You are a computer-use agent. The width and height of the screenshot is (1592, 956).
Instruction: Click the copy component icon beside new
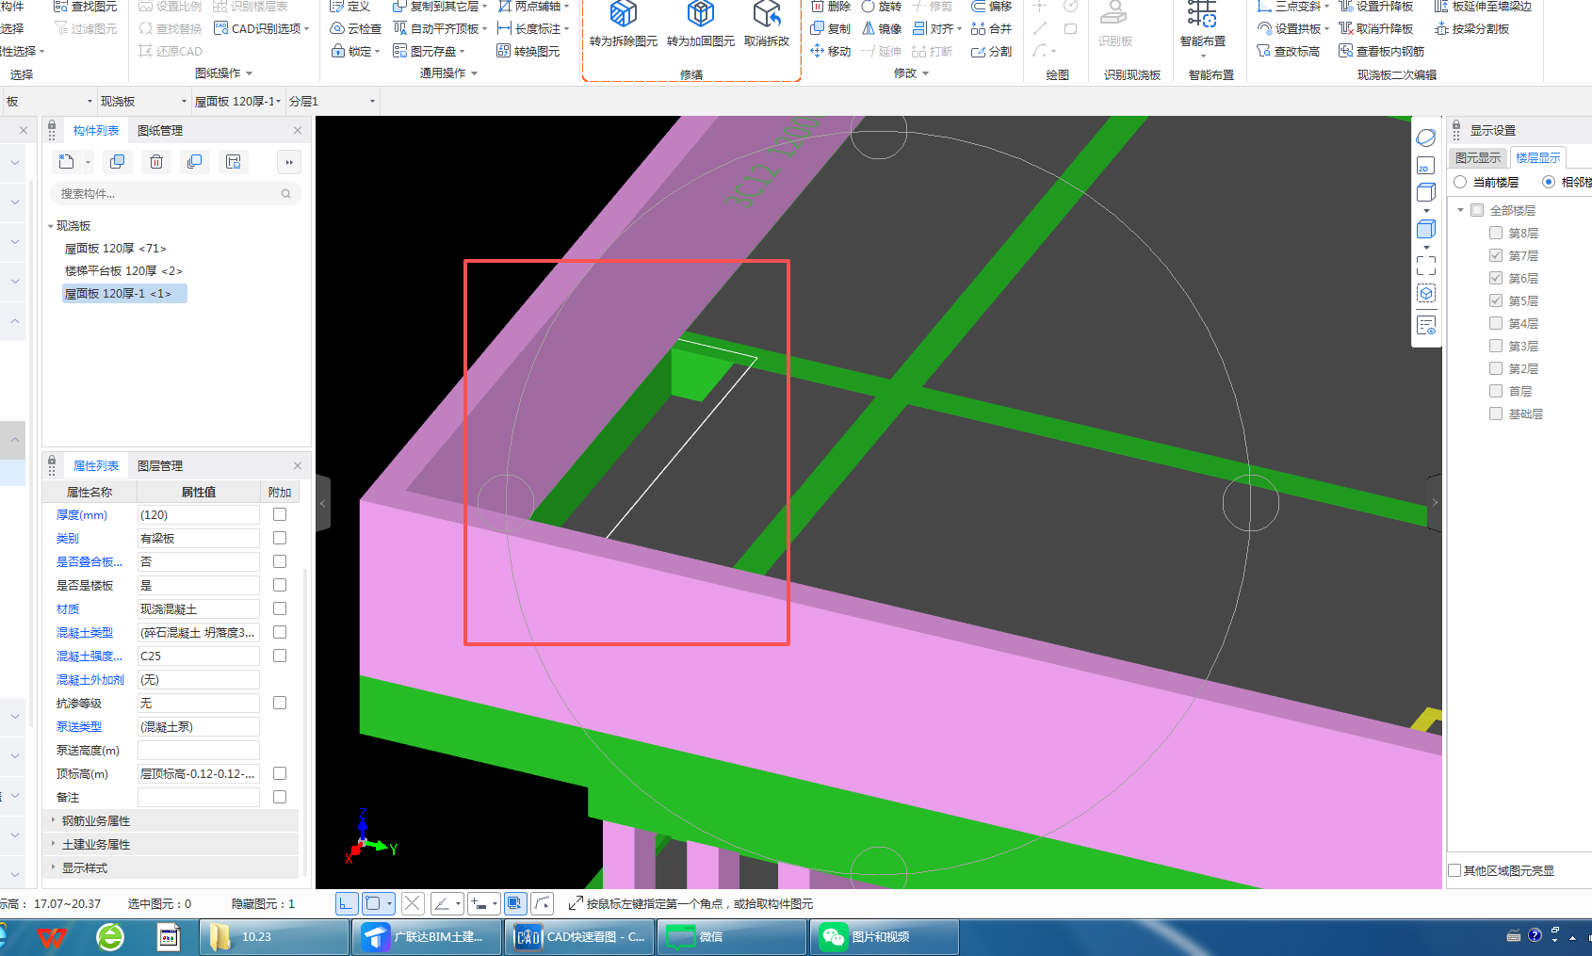tap(117, 162)
